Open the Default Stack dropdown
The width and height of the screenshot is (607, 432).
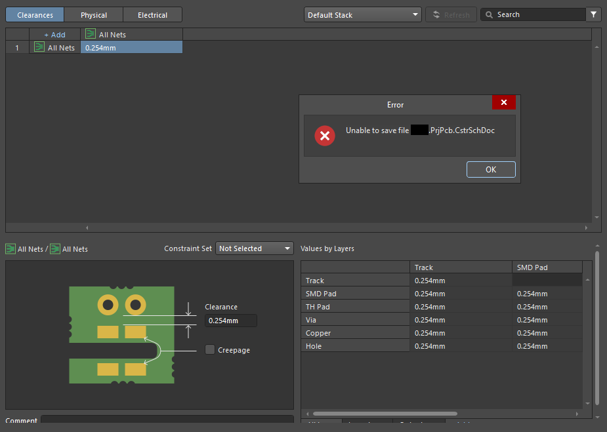pos(363,14)
